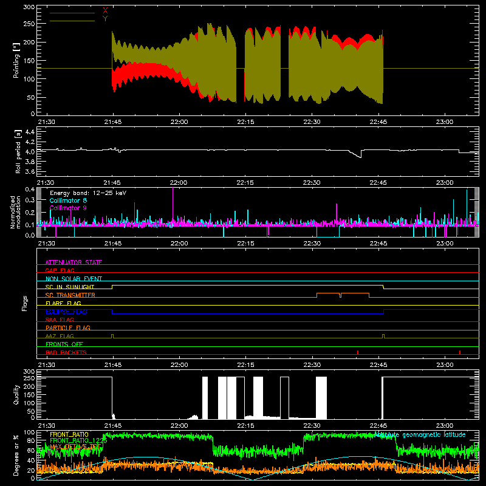
Task: Click the ECLIPSE_FLAG label
Action: (x=66, y=312)
